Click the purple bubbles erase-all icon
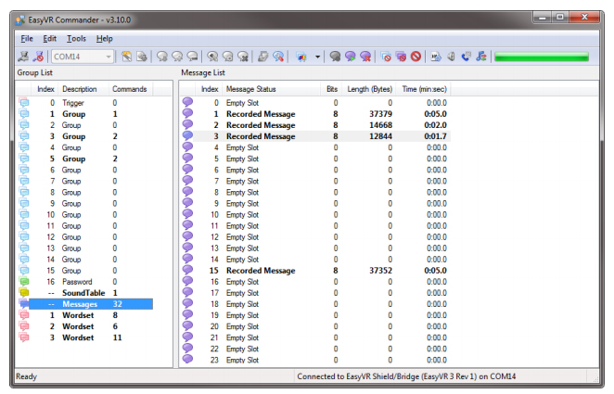Viewport: 614px width, 394px height. pyautogui.click(x=401, y=57)
